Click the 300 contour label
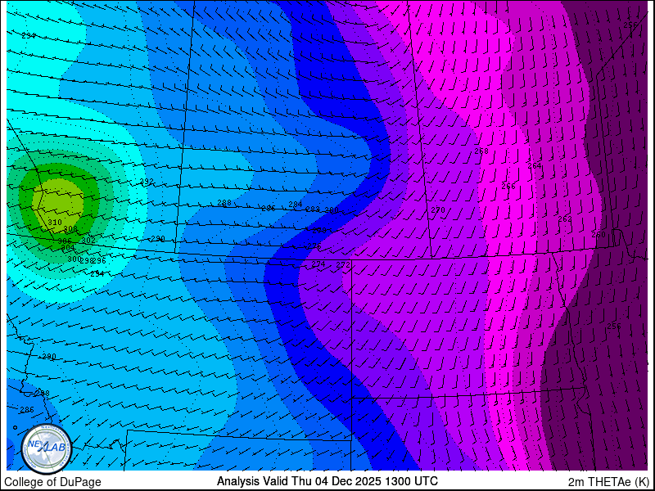The height and width of the screenshot is (491, 655). 74,259
